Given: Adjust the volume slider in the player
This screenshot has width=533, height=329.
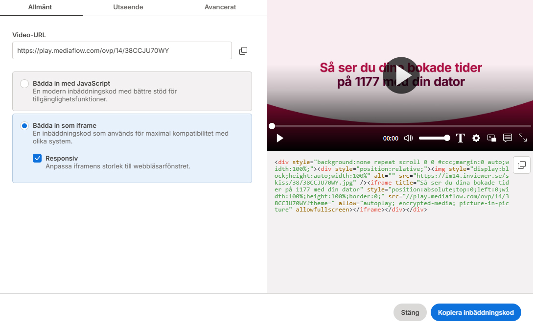Looking at the screenshot, I should tap(434, 139).
